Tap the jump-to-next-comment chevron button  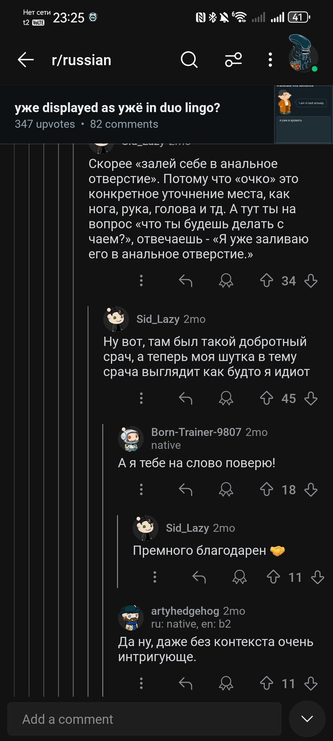tap(307, 719)
